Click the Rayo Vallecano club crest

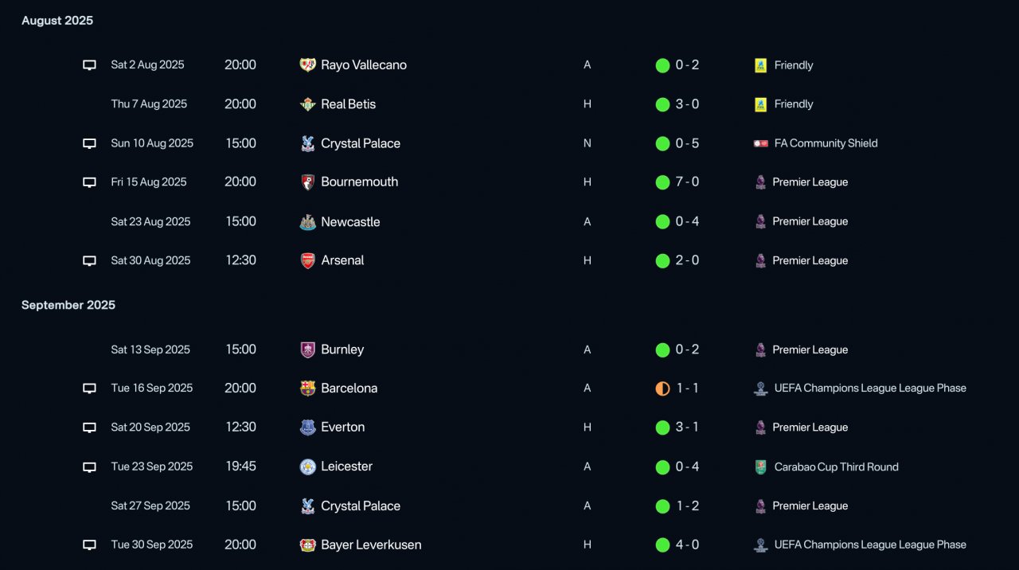click(307, 65)
